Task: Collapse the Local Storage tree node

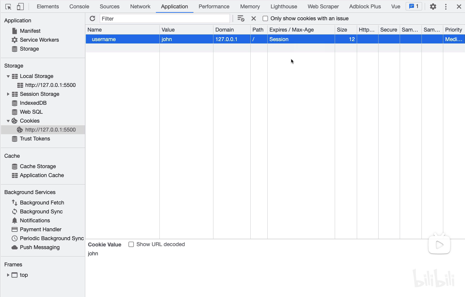Action: click(x=8, y=76)
